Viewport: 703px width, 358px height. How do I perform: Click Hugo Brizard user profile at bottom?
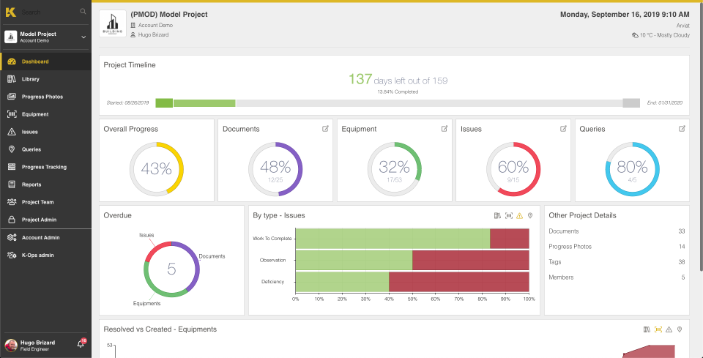click(x=37, y=344)
